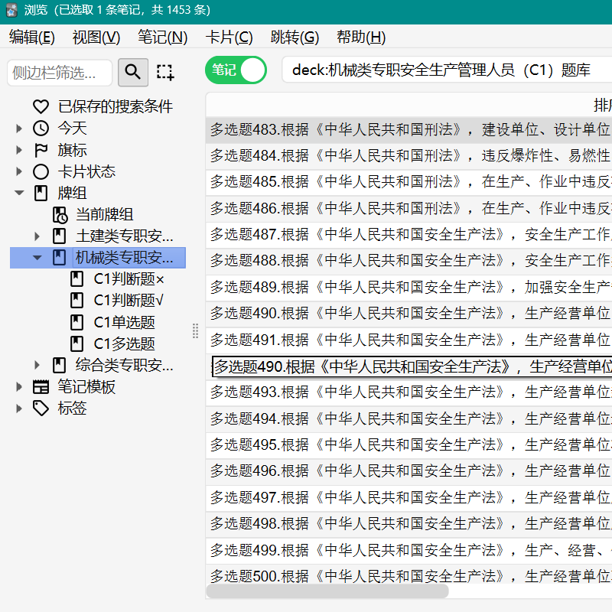Collapse the 牌组 section in sidebar
This screenshot has height=612, width=612.
(18, 193)
